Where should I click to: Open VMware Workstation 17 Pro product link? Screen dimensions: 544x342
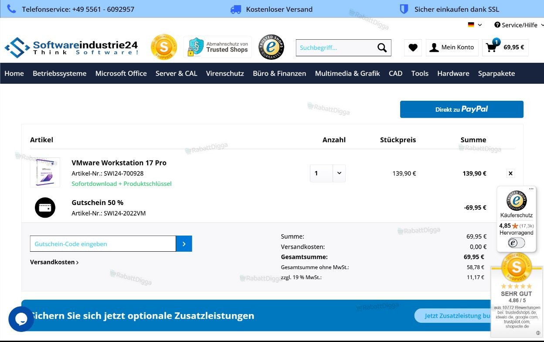pyautogui.click(x=119, y=163)
